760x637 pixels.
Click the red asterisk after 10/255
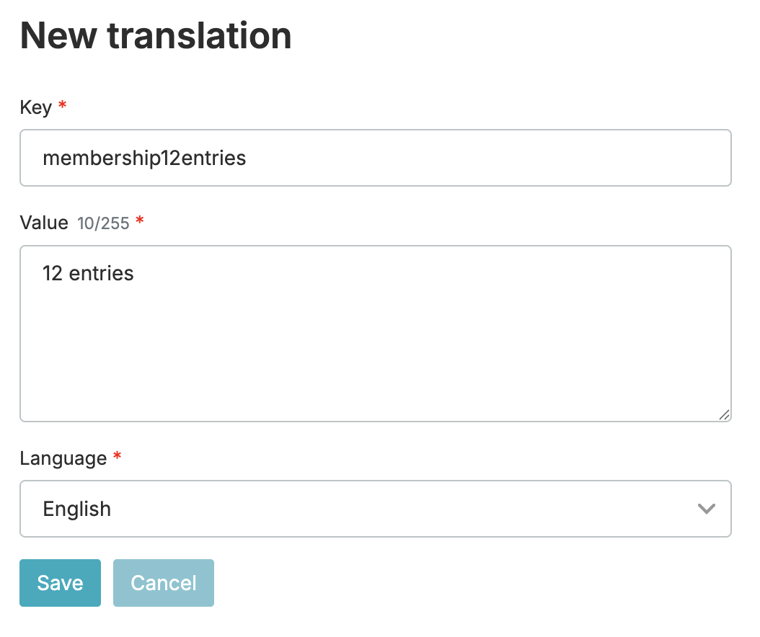click(x=140, y=223)
